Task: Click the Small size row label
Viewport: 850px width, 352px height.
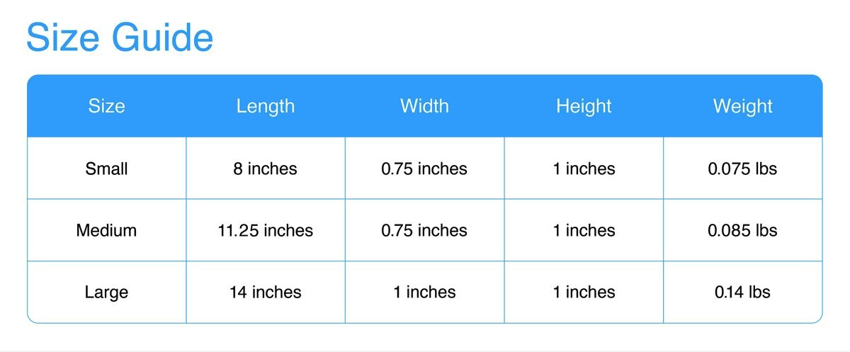Action: pos(106,169)
